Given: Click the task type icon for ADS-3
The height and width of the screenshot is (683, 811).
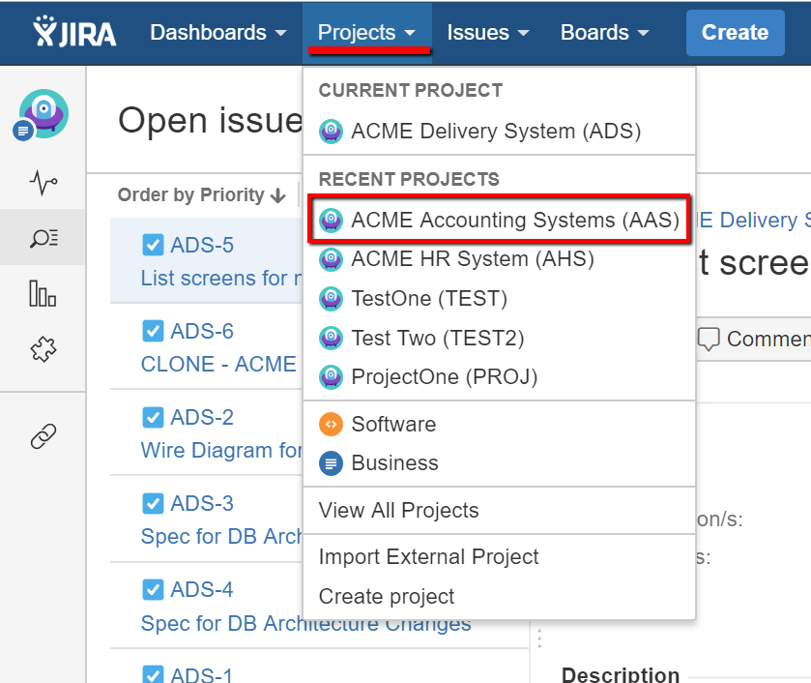Looking at the screenshot, I should click(153, 503).
